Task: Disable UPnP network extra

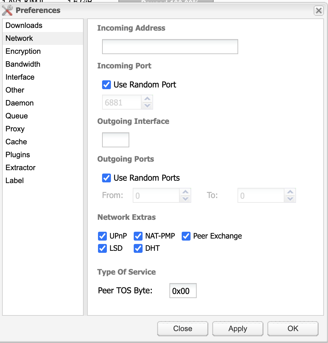Action: (102, 236)
